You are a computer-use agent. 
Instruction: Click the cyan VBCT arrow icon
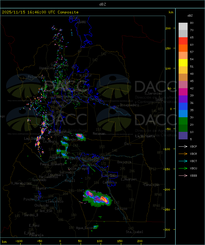(x=183, y=161)
